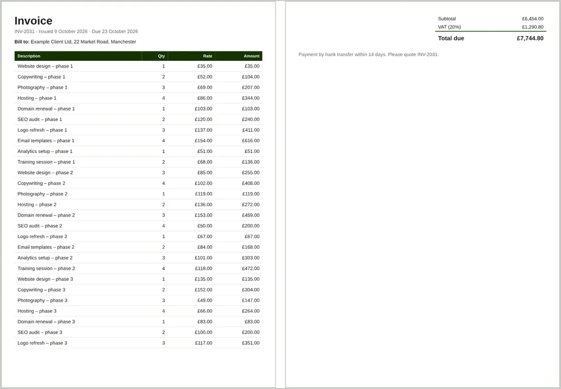The image size is (561, 389).
Task: Select the £147.00 amount for Photography phase 3
Action: 251,301
